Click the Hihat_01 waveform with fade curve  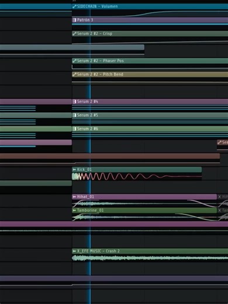144,203
